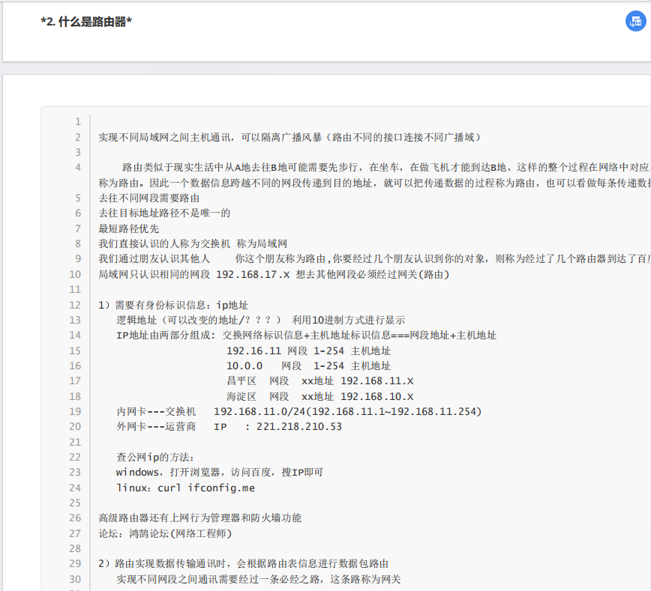651x591 pixels.
Task: Click line number 11 in gutter
Action: pyautogui.click(x=75, y=289)
